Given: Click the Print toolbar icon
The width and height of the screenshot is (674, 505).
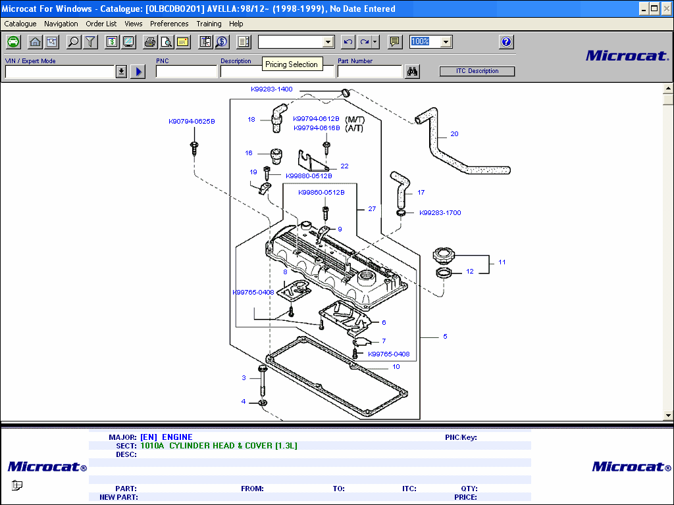Looking at the screenshot, I should [150, 41].
